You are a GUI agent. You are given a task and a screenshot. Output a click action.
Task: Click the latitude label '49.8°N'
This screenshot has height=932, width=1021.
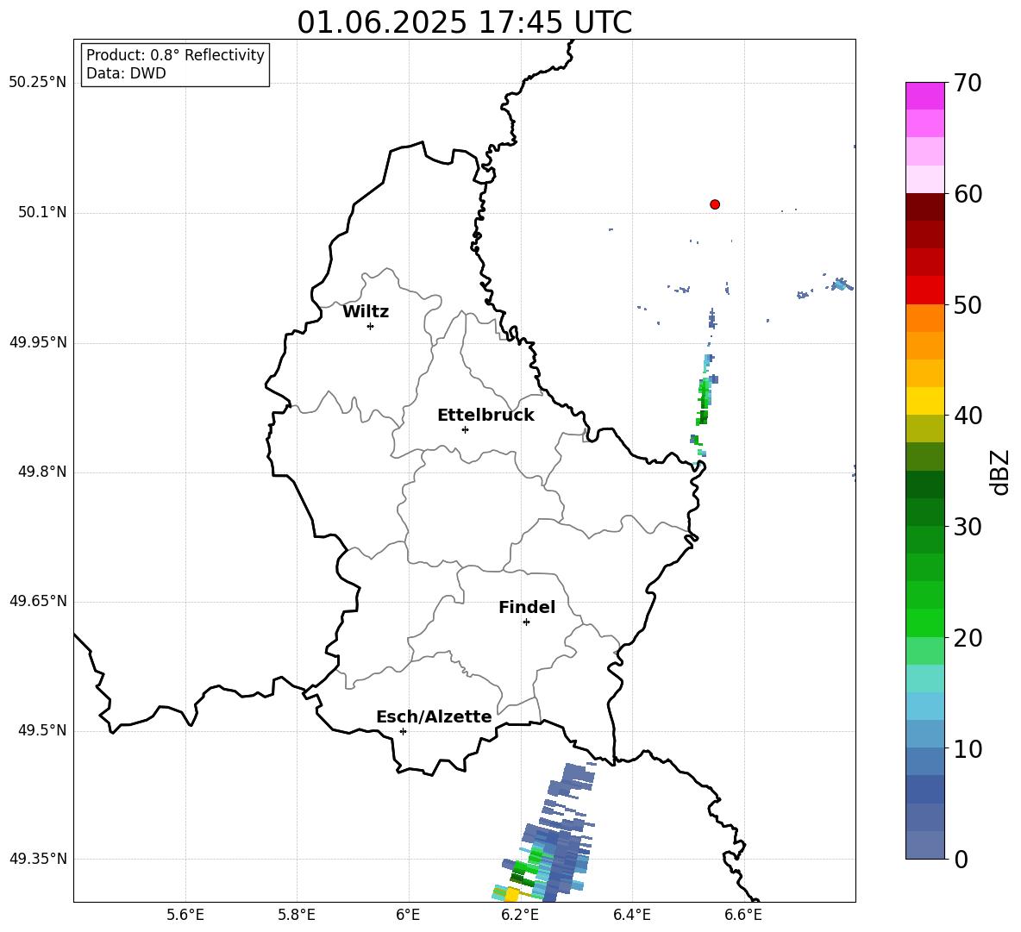click(x=42, y=472)
